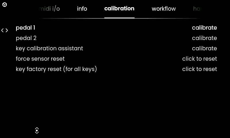Select the key calibration assistant label
The image size is (230, 138).
click(x=49, y=48)
